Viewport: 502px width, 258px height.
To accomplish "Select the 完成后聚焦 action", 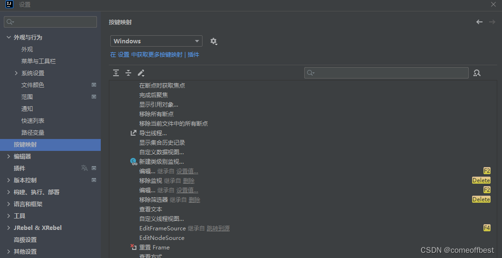I will coord(154,95).
